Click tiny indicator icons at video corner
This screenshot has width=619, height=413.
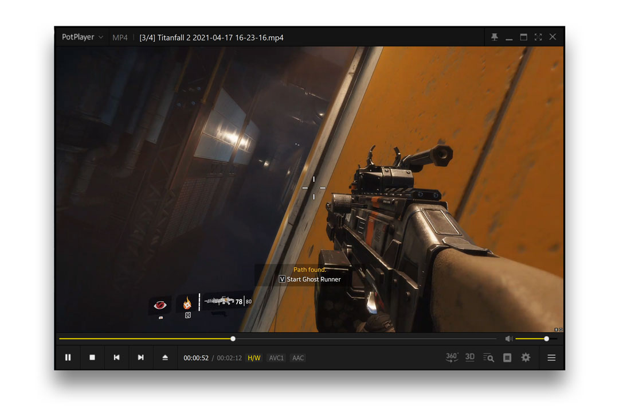(558, 330)
